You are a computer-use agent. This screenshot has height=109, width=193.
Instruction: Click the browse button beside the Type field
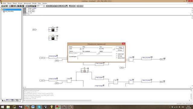click(x=114, y=49)
